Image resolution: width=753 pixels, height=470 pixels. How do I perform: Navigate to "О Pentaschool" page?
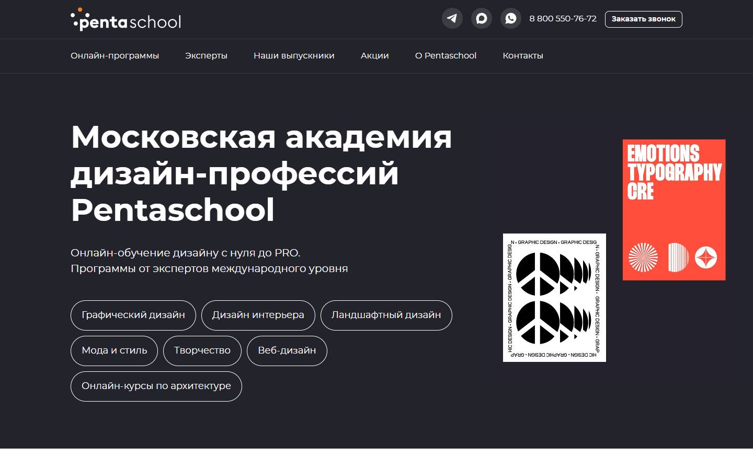coord(446,56)
